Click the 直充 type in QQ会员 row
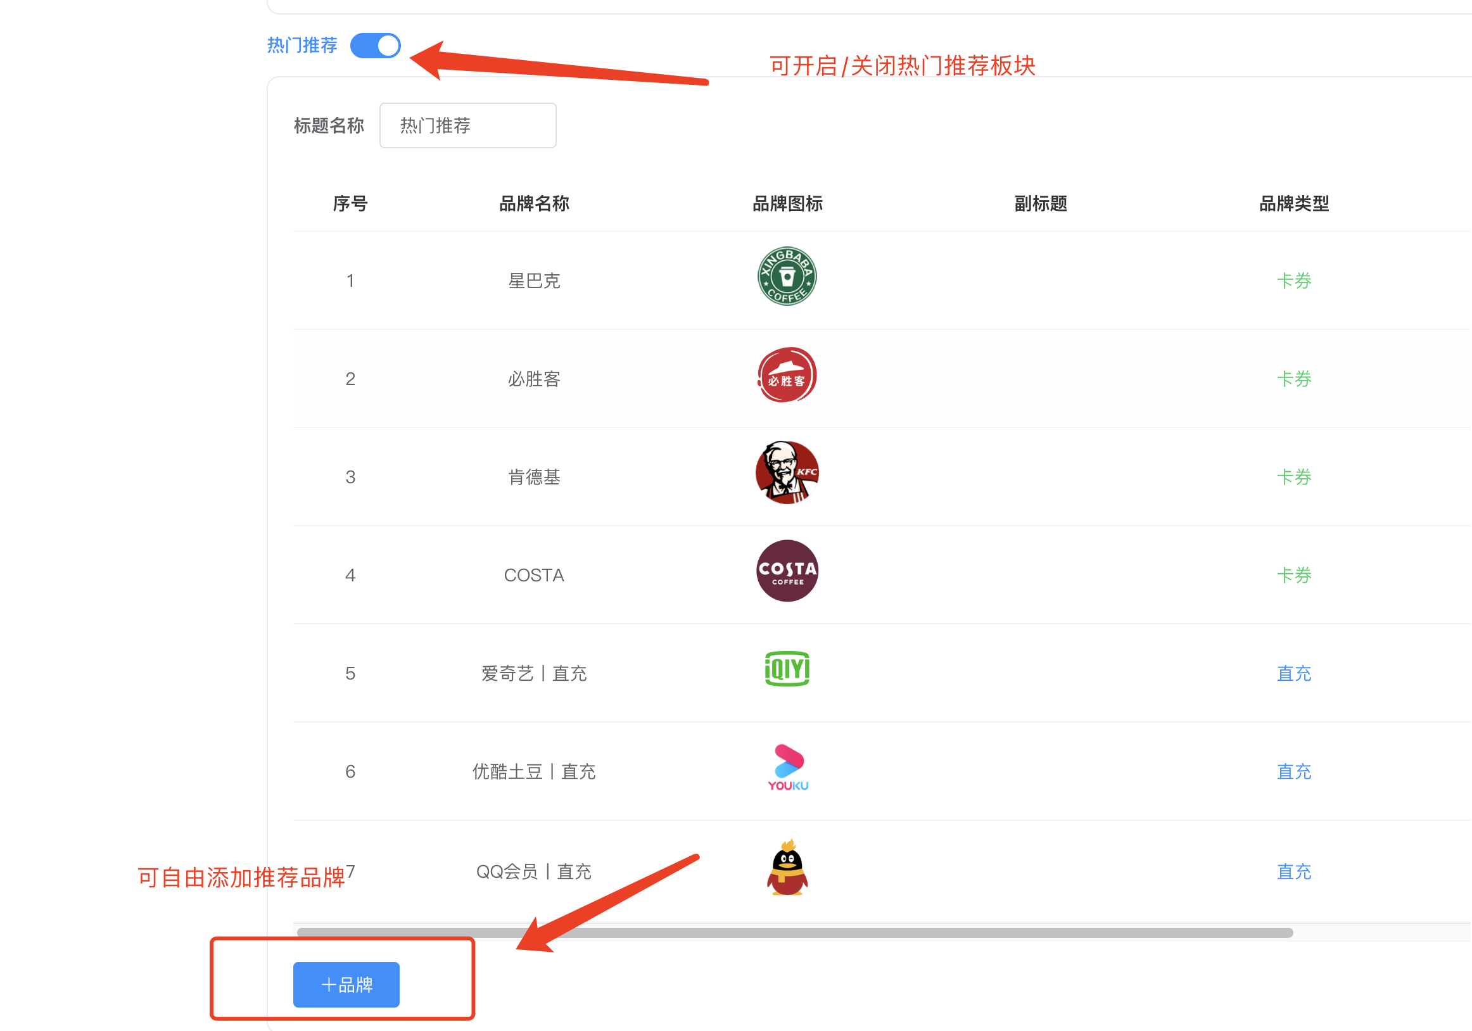 coord(1294,871)
